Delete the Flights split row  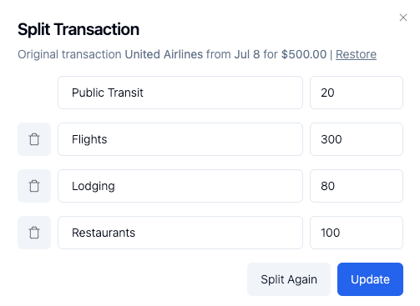click(x=34, y=139)
